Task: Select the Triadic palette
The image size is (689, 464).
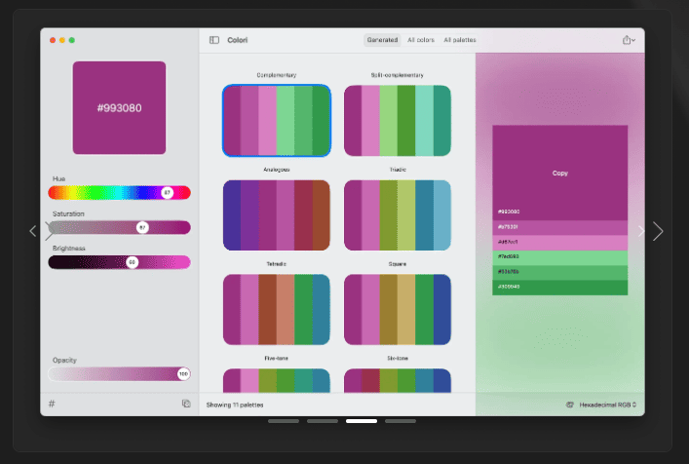Action: click(x=398, y=214)
